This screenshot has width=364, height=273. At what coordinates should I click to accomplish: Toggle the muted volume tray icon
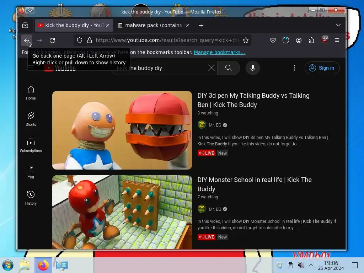301,265
